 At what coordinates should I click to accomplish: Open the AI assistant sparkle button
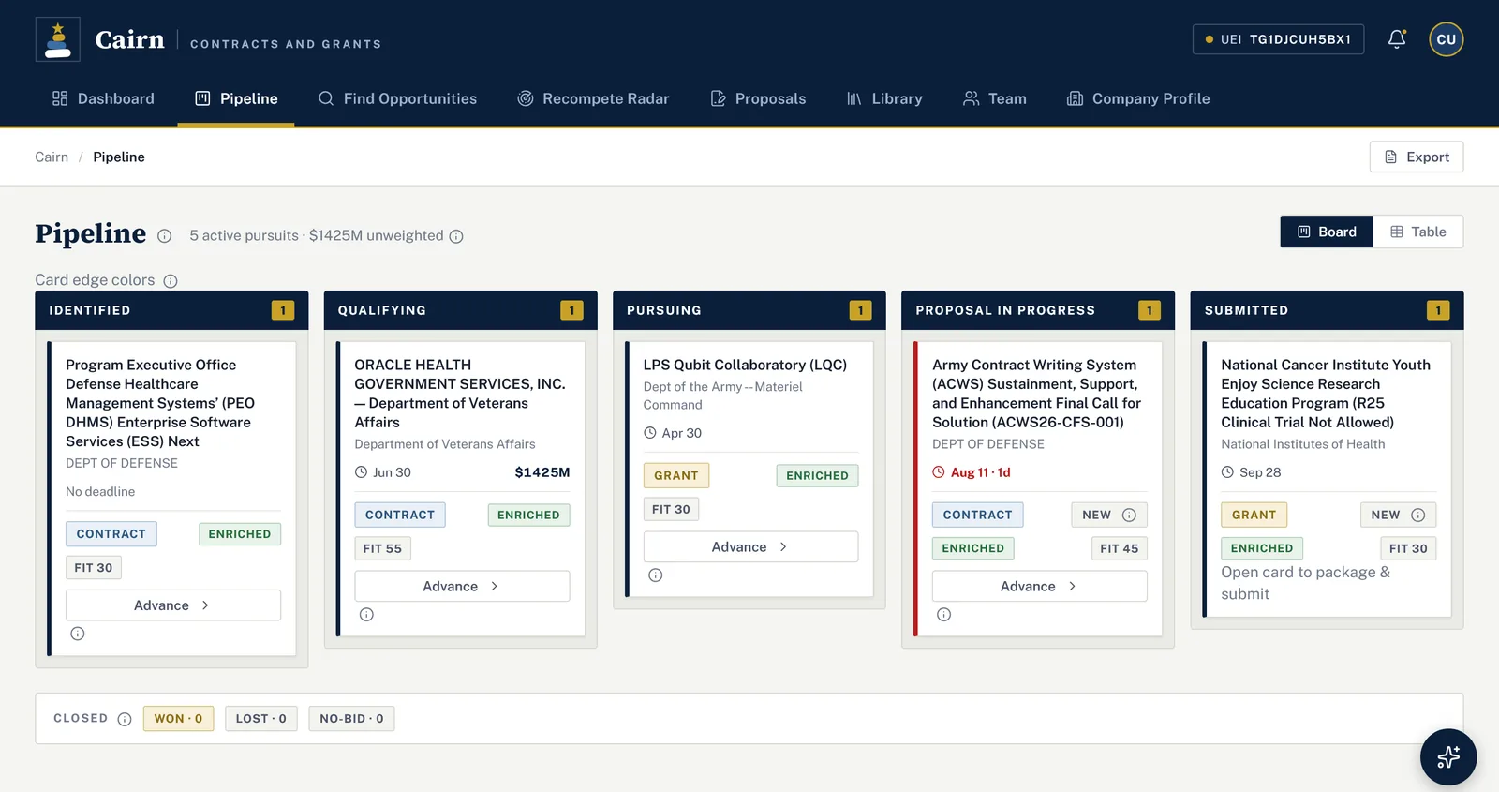pos(1448,756)
